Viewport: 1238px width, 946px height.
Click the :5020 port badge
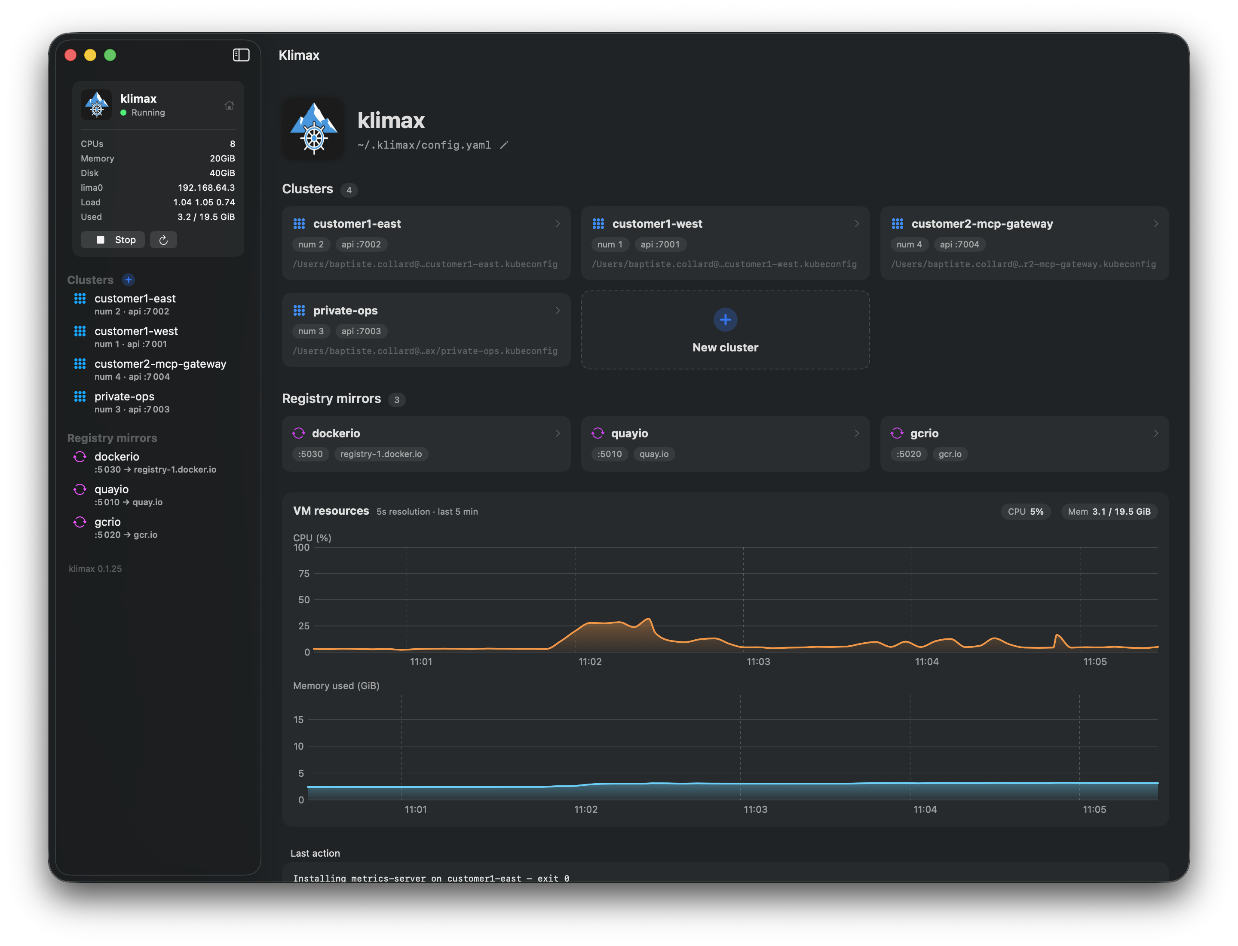(909, 454)
